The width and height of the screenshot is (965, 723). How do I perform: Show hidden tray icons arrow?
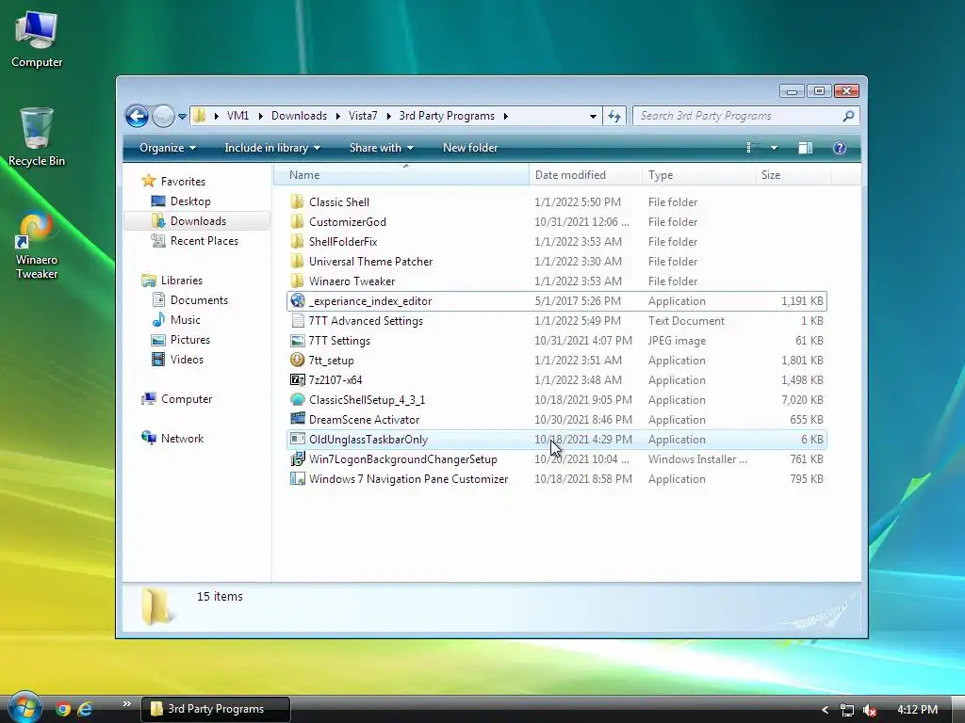tap(825, 710)
